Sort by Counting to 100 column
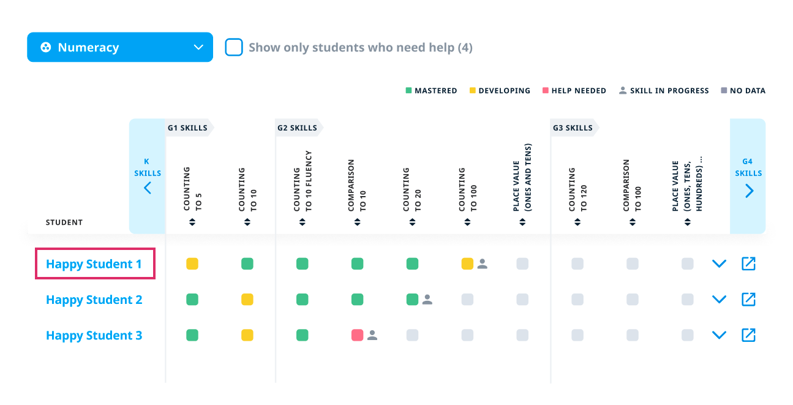The height and width of the screenshot is (405, 793). pos(467,222)
